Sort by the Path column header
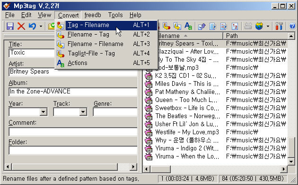 click(x=255, y=36)
